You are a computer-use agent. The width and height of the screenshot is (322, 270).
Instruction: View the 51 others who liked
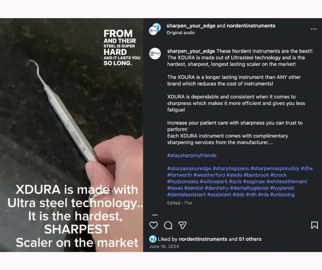pos(250,239)
